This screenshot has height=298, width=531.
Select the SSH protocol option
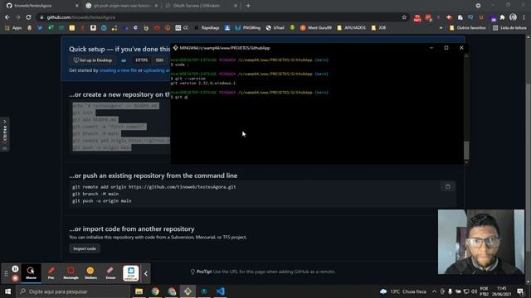point(159,60)
